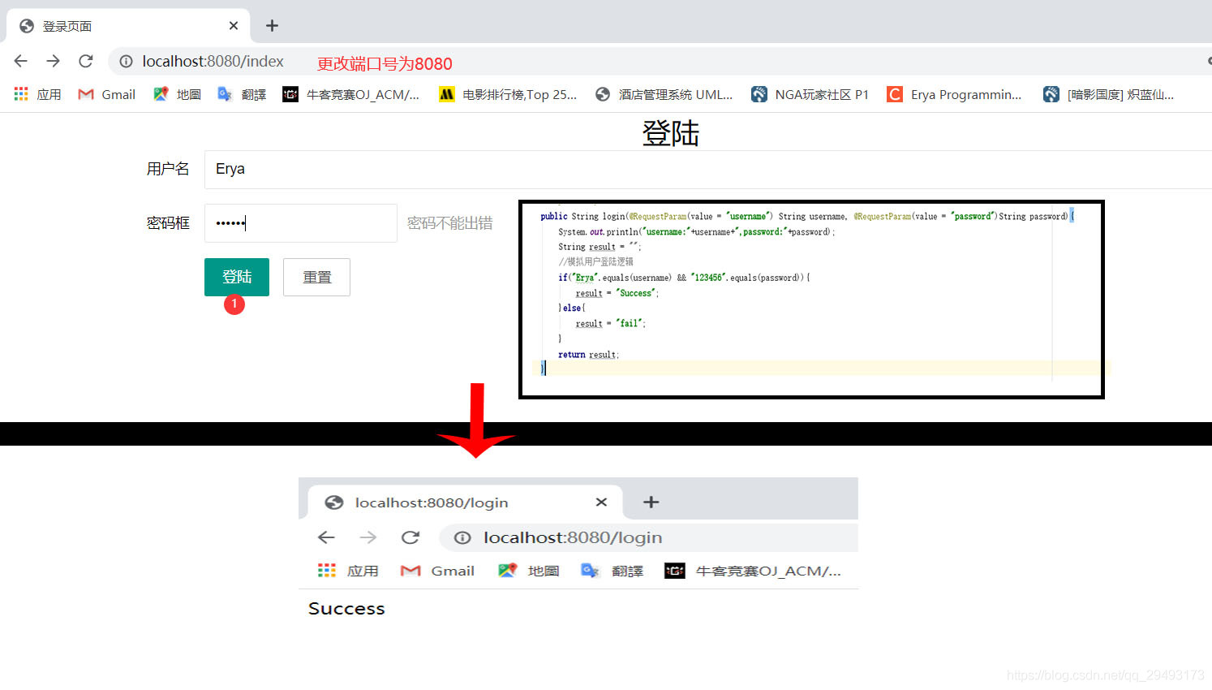Click the 用户名 label
The height and width of the screenshot is (690, 1212).
coord(168,169)
